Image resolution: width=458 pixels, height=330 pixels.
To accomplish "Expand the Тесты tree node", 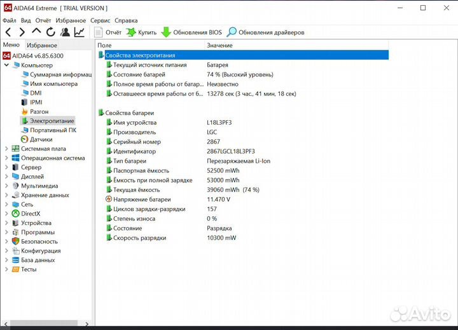I will pyautogui.click(x=6, y=269).
